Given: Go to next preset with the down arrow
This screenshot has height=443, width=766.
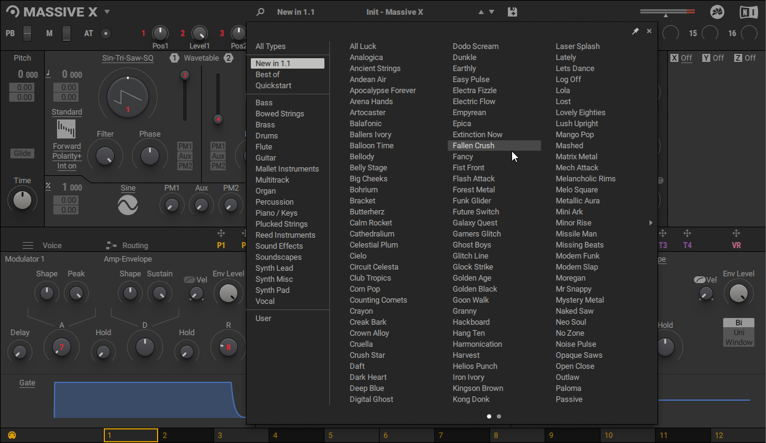Looking at the screenshot, I should point(491,12).
